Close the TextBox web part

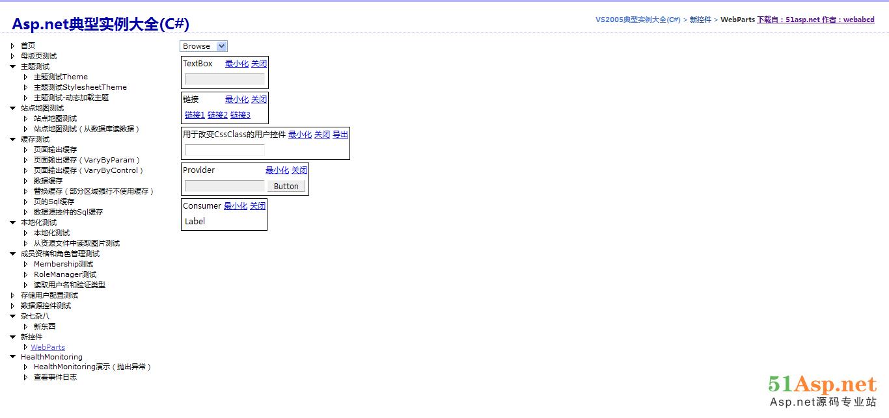(259, 64)
